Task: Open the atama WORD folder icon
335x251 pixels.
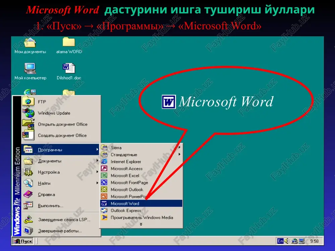Action: click(69, 42)
